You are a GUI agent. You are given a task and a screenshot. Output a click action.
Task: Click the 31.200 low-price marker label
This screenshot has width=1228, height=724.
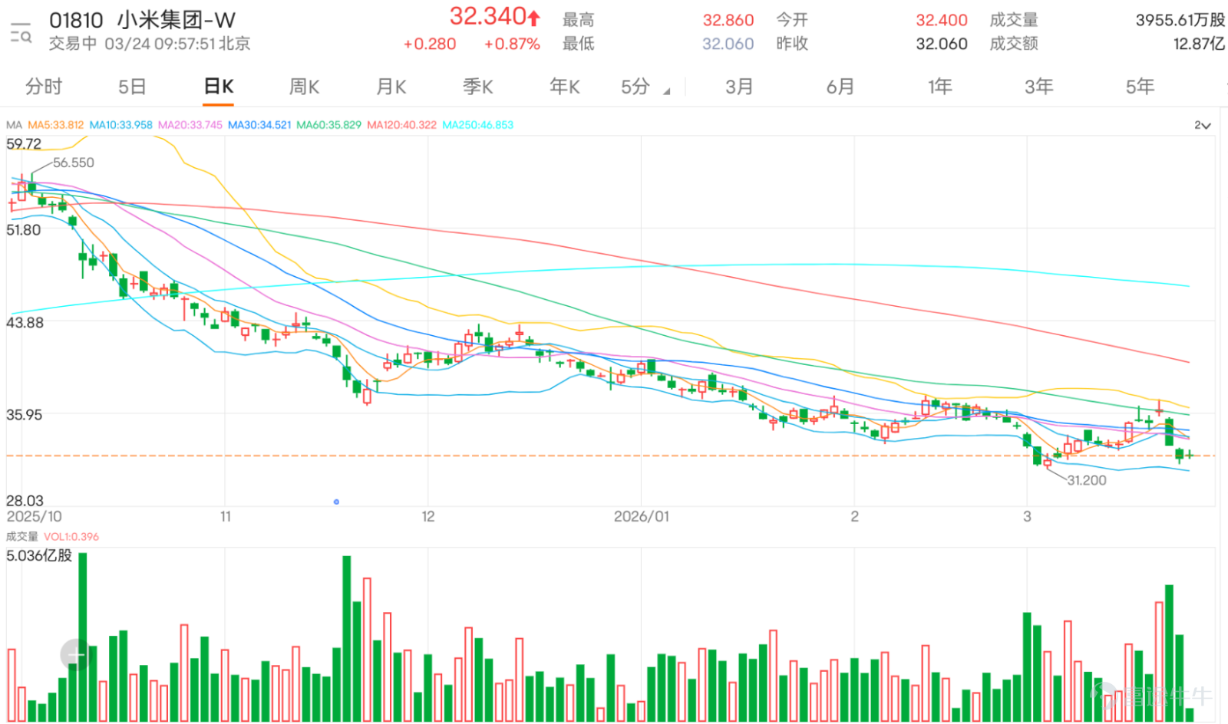coord(1087,480)
